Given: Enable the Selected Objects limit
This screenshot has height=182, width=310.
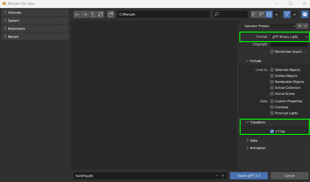Looking at the screenshot, I should (272, 70).
